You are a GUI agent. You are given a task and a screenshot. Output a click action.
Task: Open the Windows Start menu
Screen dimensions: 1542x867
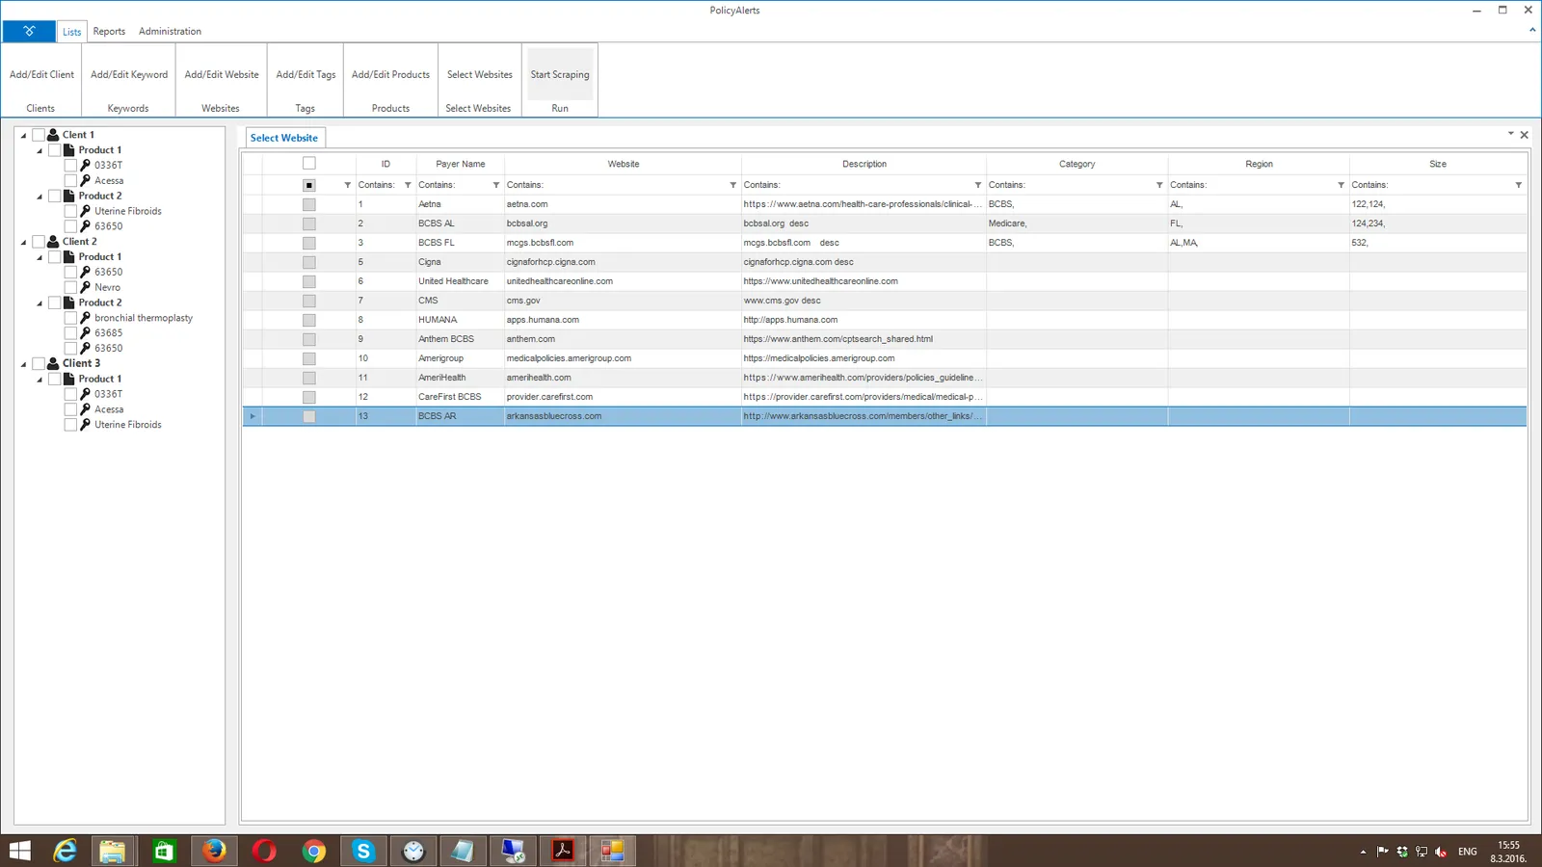19,851
